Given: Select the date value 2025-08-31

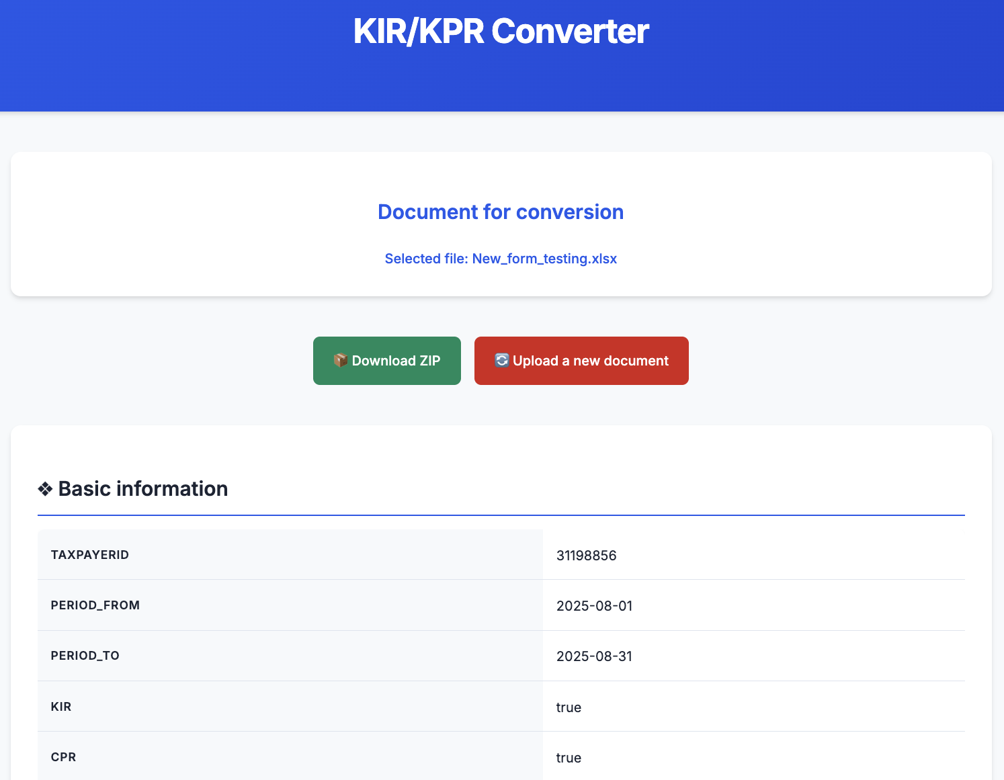Looking at the screenshot, I should point(594,656).
